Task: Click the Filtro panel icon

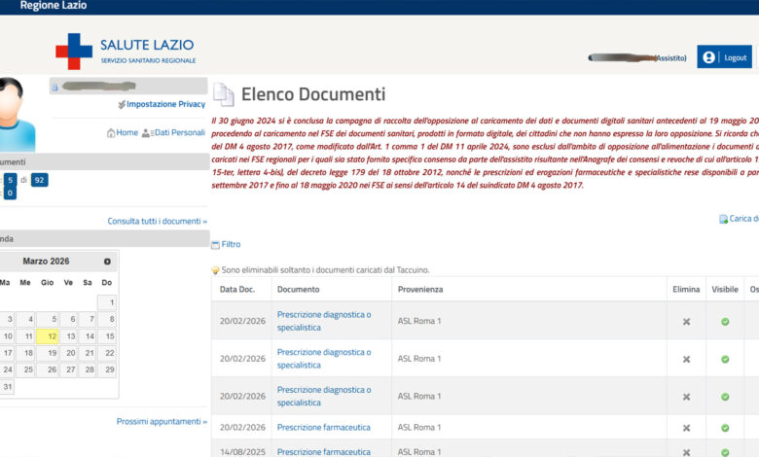Action: (x=215, y=245)
